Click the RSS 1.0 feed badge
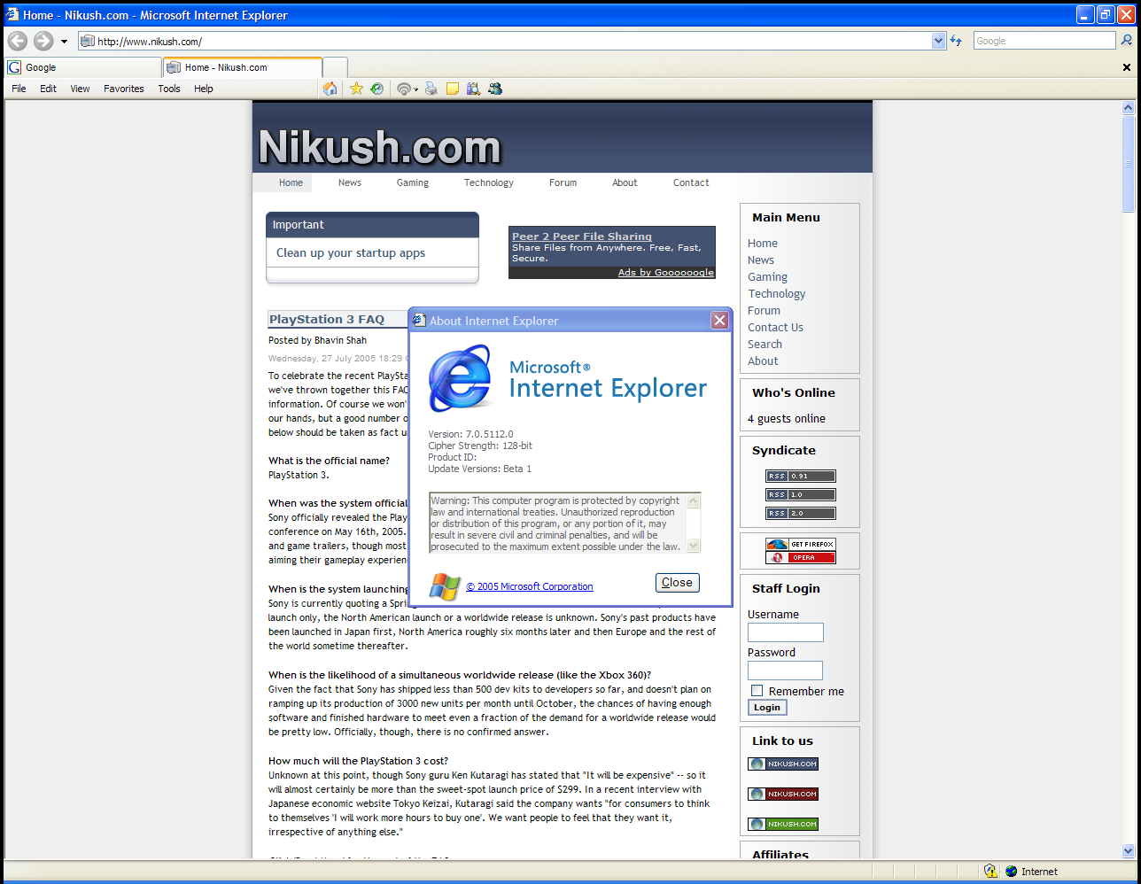 801,494
